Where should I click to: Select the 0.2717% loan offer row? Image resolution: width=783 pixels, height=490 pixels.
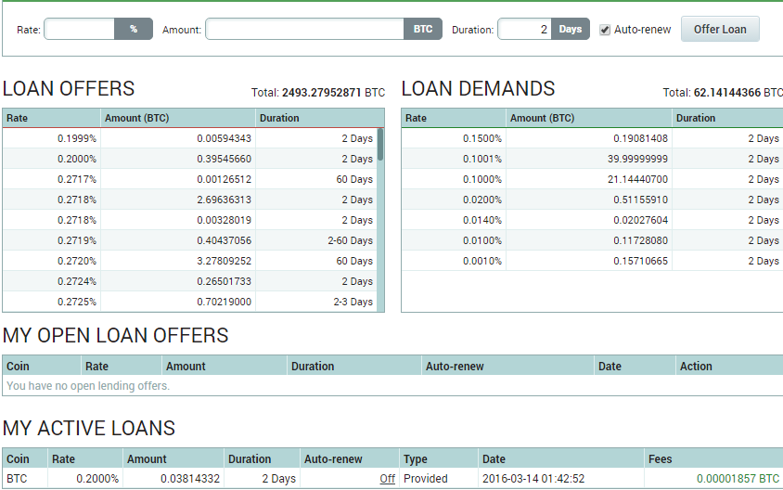tap(190, 179)
